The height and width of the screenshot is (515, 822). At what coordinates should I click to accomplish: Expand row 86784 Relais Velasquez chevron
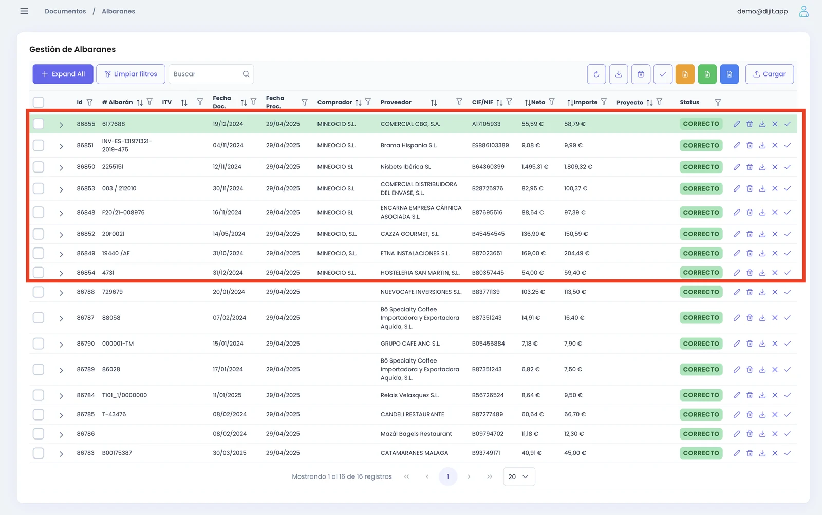pos(61,396)
